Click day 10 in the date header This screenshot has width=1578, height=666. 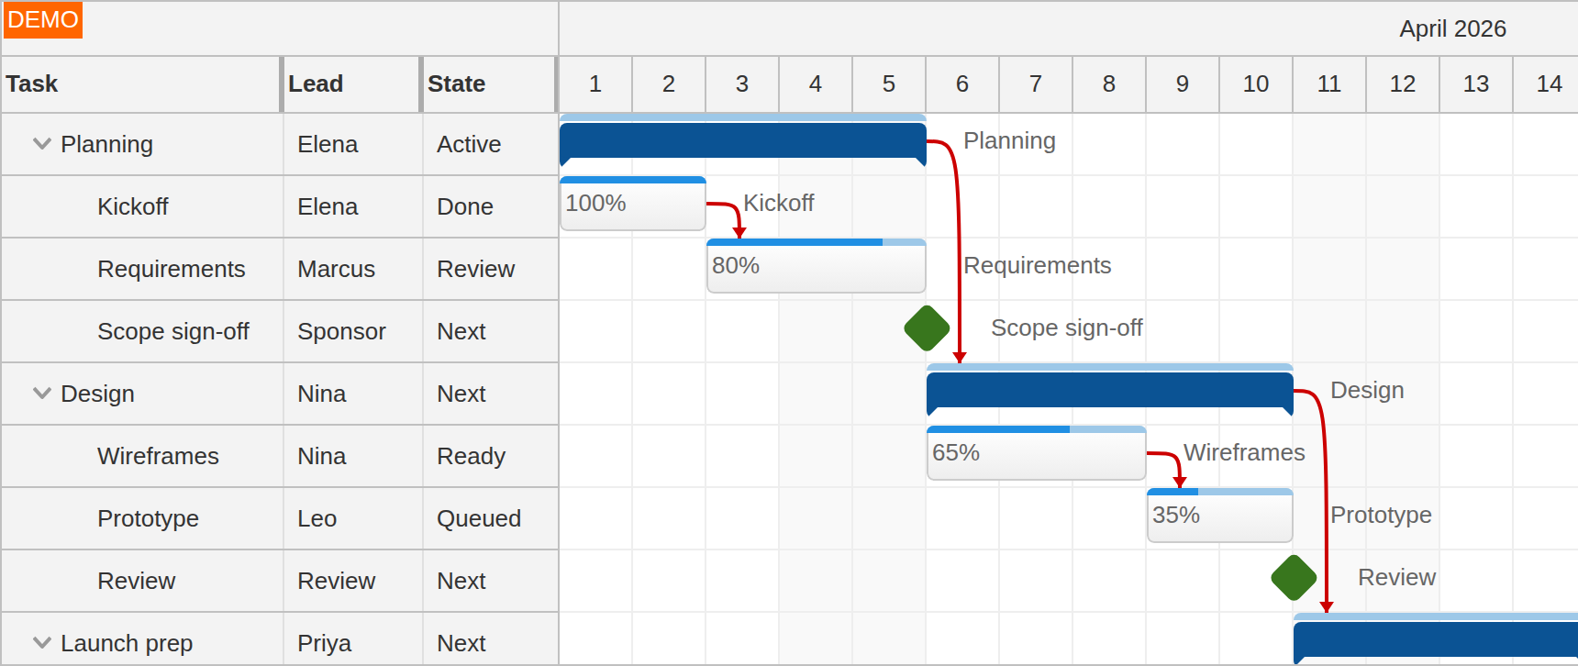tap(1255, 83)
